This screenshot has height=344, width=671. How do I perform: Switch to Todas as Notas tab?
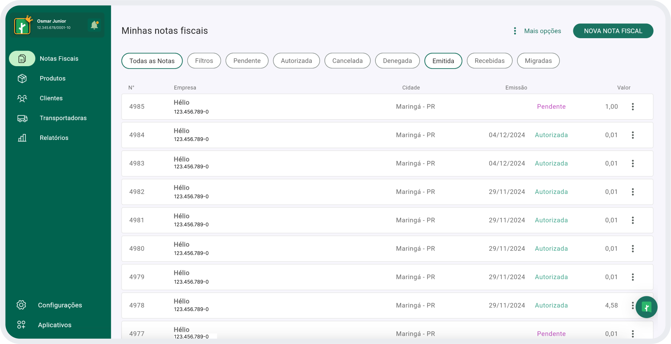coord(152,61)
